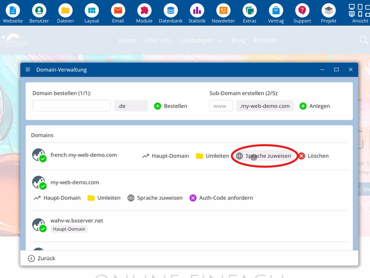The height and width of the screenshot is (278, 370).
Task: Click the Zurück back link
Action: click(42, 259)
